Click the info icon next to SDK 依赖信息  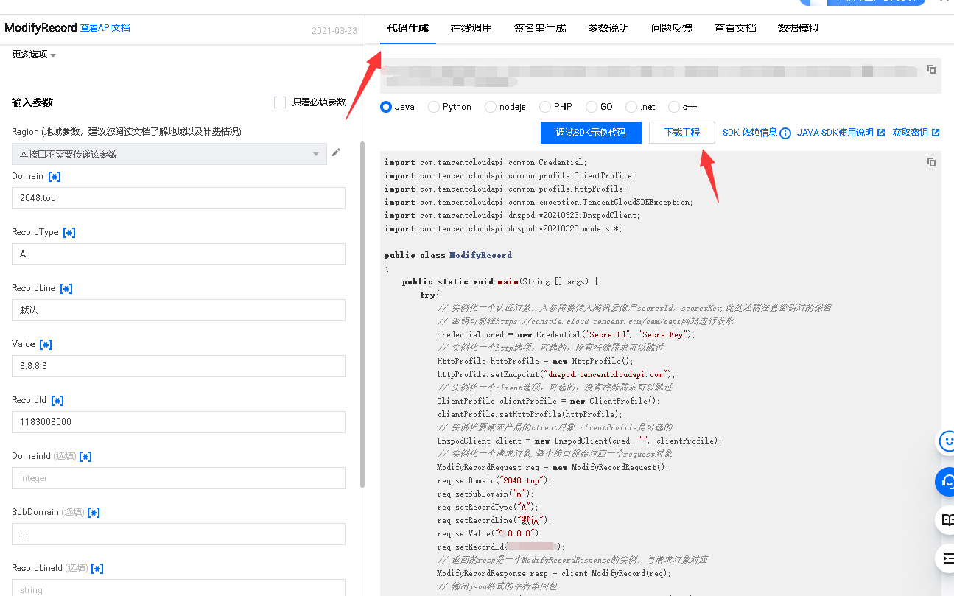785,133
